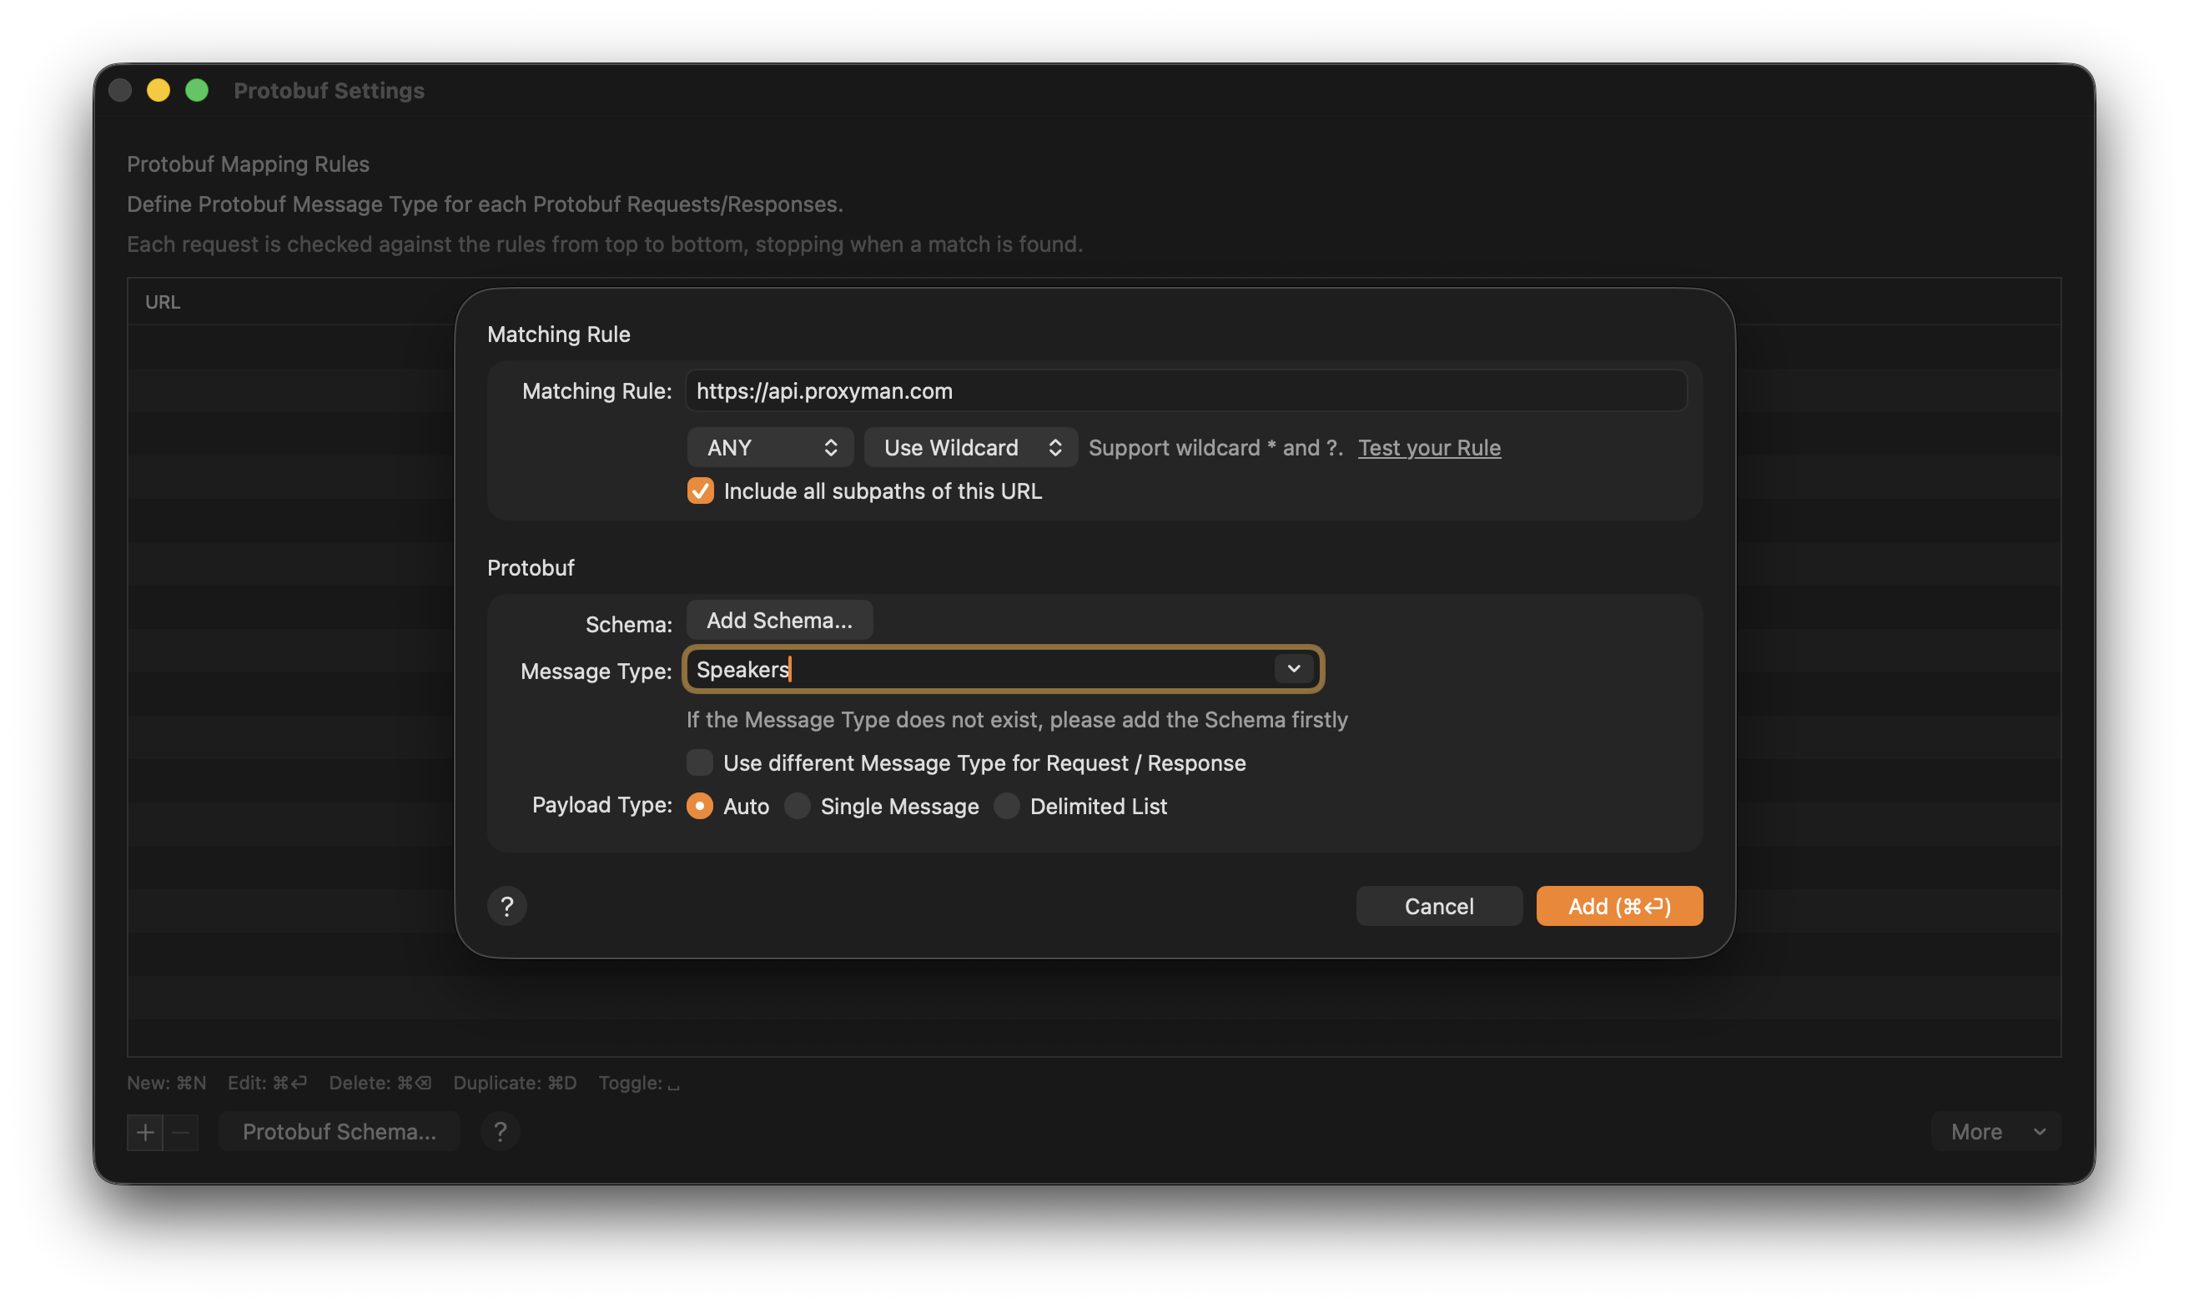The width and height of the screenshot is (2189, 1308).
Task: Open the Test your Rule link
Action: (x=1429, y=447)
